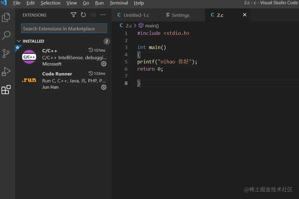
Task: Select the Code Runner extension name
Action: coord(57,74)
